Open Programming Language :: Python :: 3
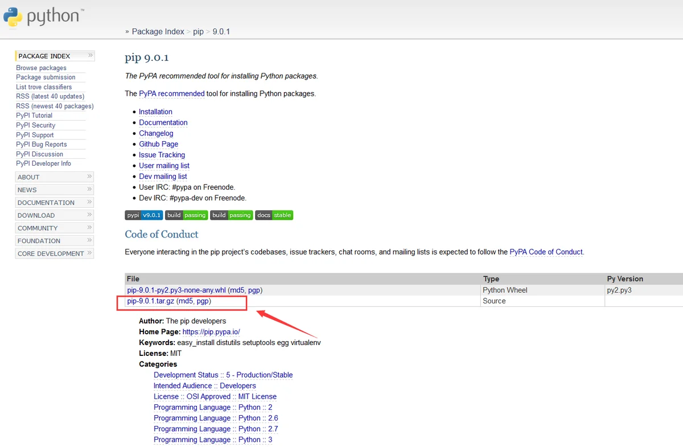This screenshot has height=447, width=683. [213, 440]
